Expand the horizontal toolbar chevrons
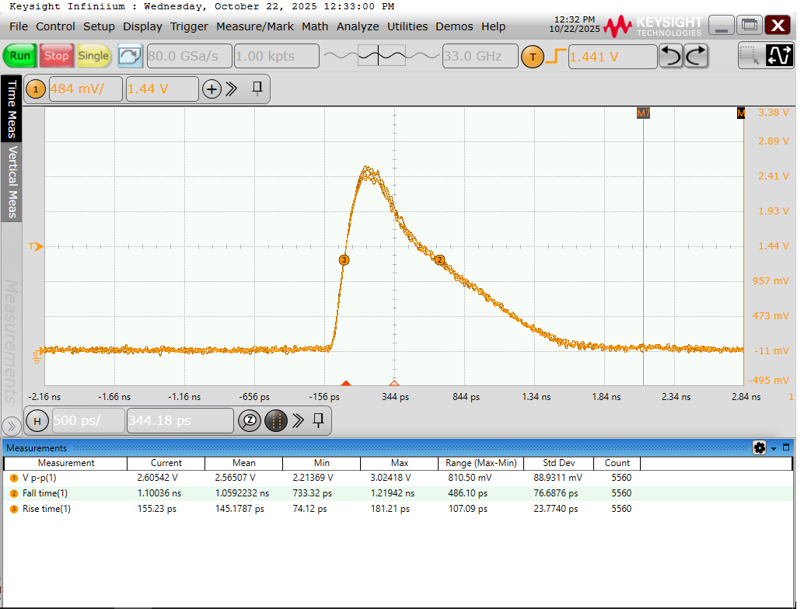Screen dimensions: 804x609 coord(297,421)
